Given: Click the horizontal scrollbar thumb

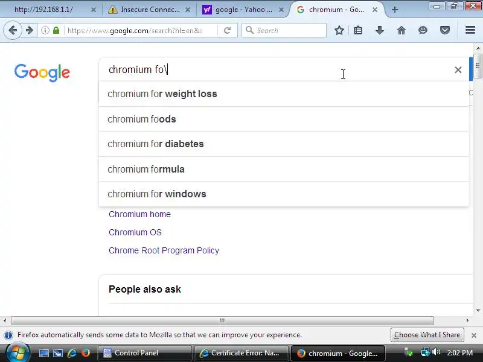Looking at the screenshot, I should pos(222,321).
